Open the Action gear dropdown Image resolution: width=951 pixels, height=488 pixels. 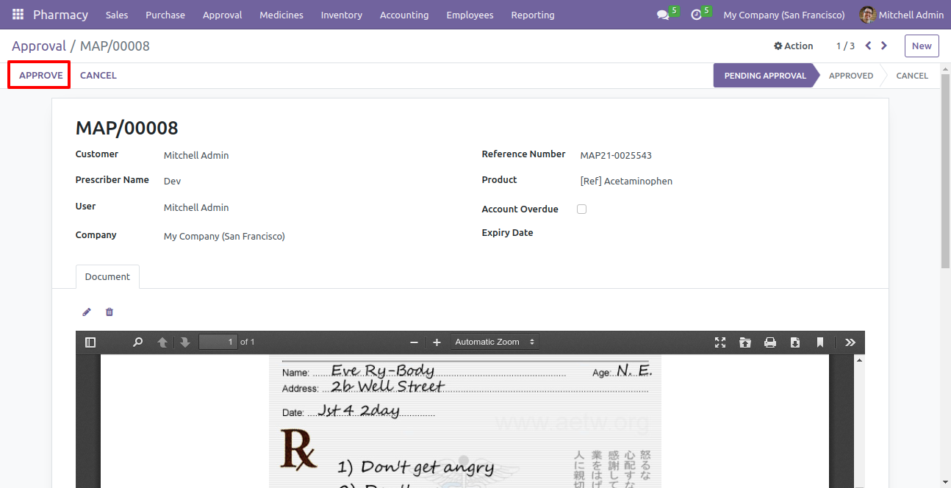[793, 46]
